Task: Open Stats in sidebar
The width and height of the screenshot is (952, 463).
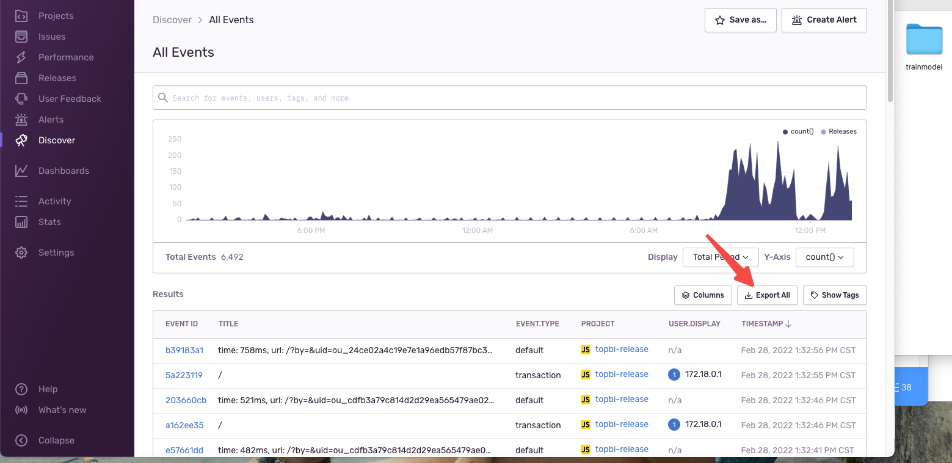Action: coord(49,222)
